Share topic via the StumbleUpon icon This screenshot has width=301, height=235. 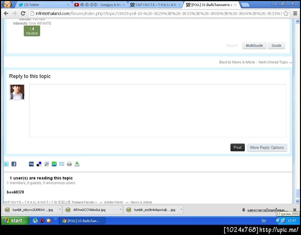54,164
